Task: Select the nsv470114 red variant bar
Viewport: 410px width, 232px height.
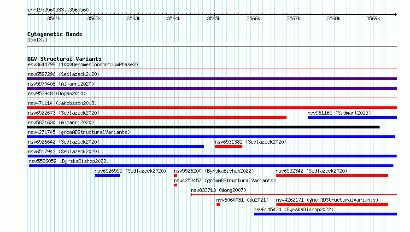Action: [x=212, y=108]
